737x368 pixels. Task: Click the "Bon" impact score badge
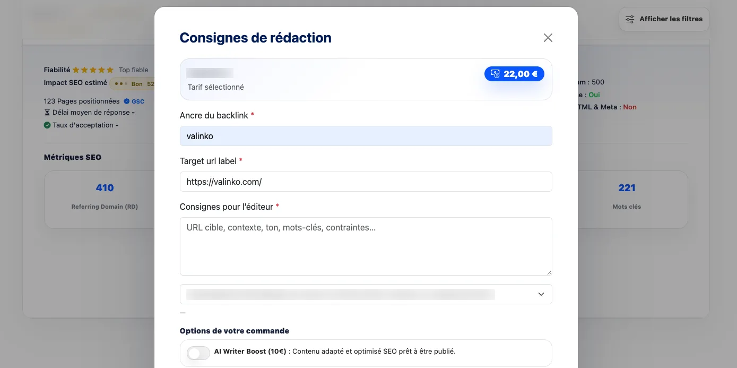tap(133, 84)
